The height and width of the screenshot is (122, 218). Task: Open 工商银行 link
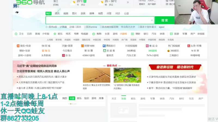tap(174, 56)
